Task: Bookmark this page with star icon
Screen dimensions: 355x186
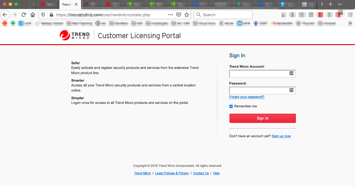Action: tap(187, 15)
